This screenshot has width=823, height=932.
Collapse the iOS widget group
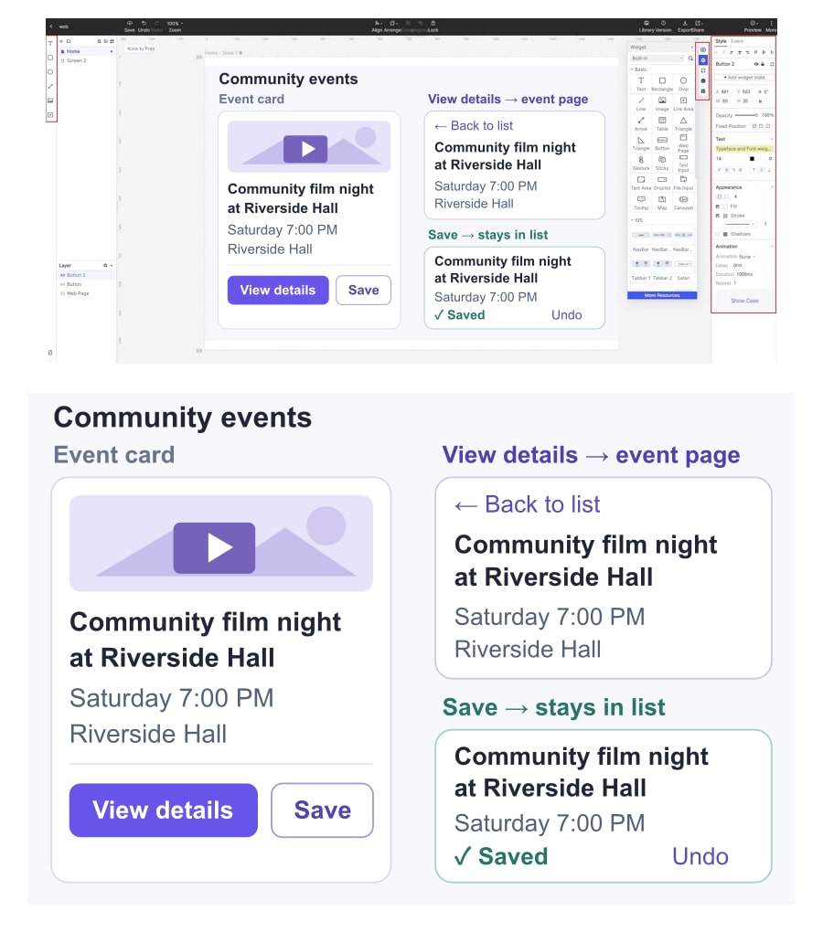point(632,220)
